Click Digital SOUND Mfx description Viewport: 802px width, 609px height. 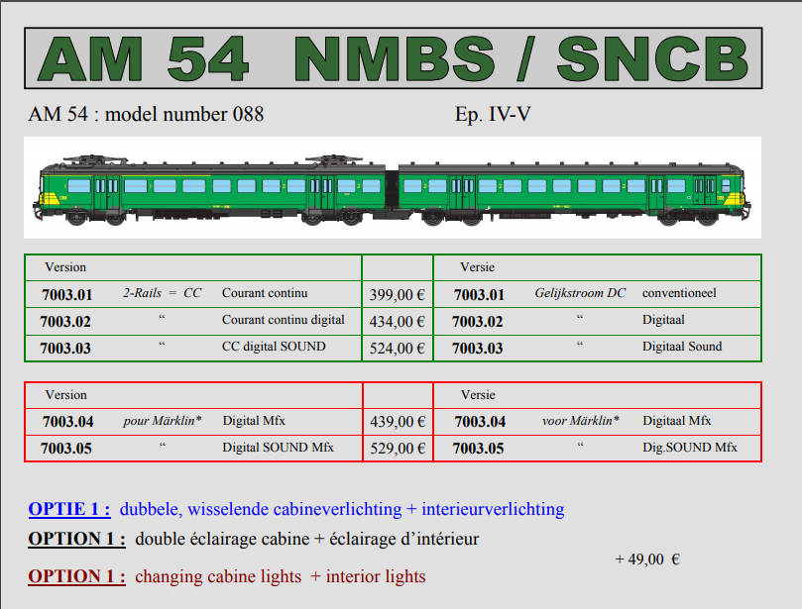click(279, 448)
